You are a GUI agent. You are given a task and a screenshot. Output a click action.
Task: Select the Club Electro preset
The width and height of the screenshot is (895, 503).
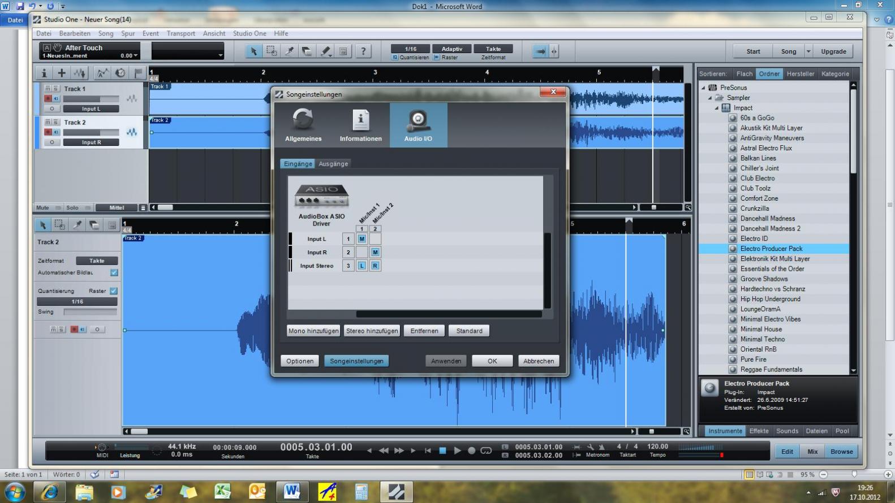point(758,178)
